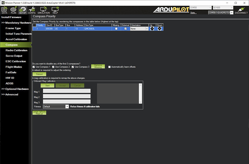This screenshot has width=249, height=164.
Task: Open Install Firmware page
Action: (x=11, y=17)
